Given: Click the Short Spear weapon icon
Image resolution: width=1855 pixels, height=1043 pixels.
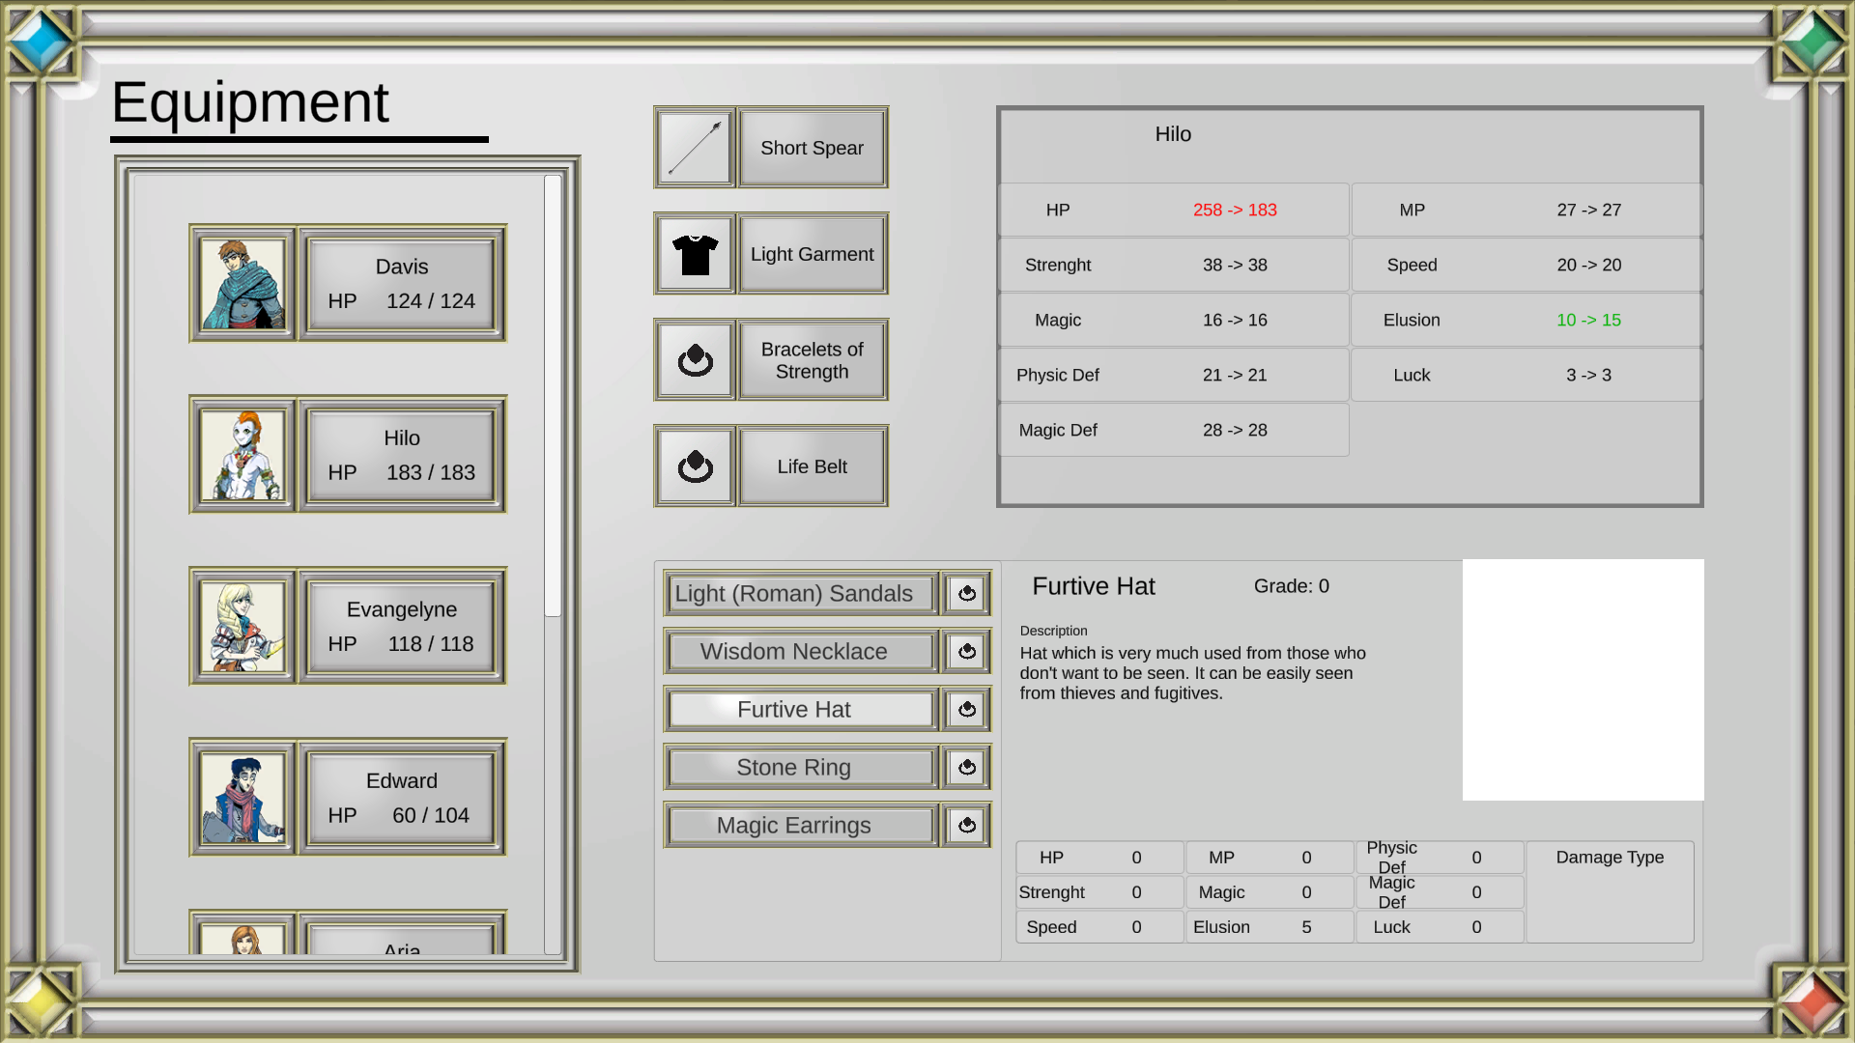Looking at the screenshot, I should [x=695, y=148].
